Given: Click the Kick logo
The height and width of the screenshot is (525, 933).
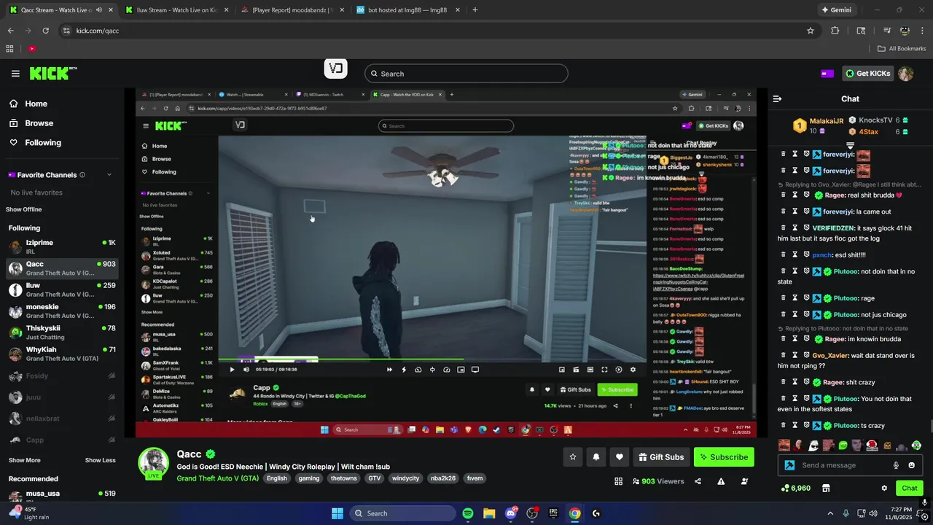Looking at the screenshot, I should [x=52, y=73].
